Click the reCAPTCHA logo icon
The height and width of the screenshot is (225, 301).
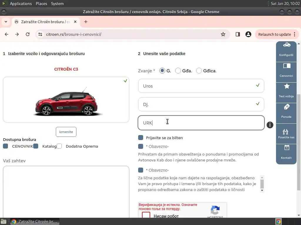click(x=215, y=210)
